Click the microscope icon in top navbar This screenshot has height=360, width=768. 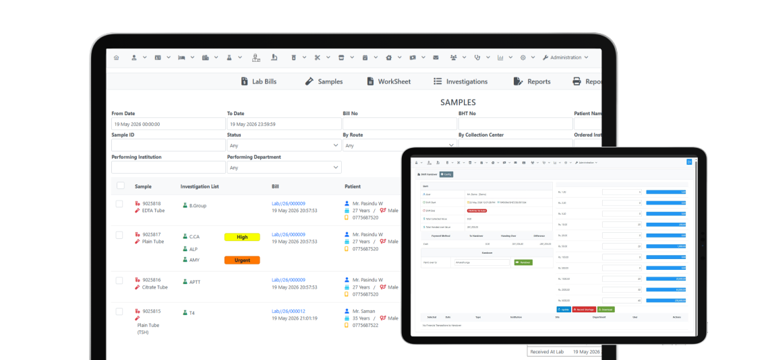[274, 58]
